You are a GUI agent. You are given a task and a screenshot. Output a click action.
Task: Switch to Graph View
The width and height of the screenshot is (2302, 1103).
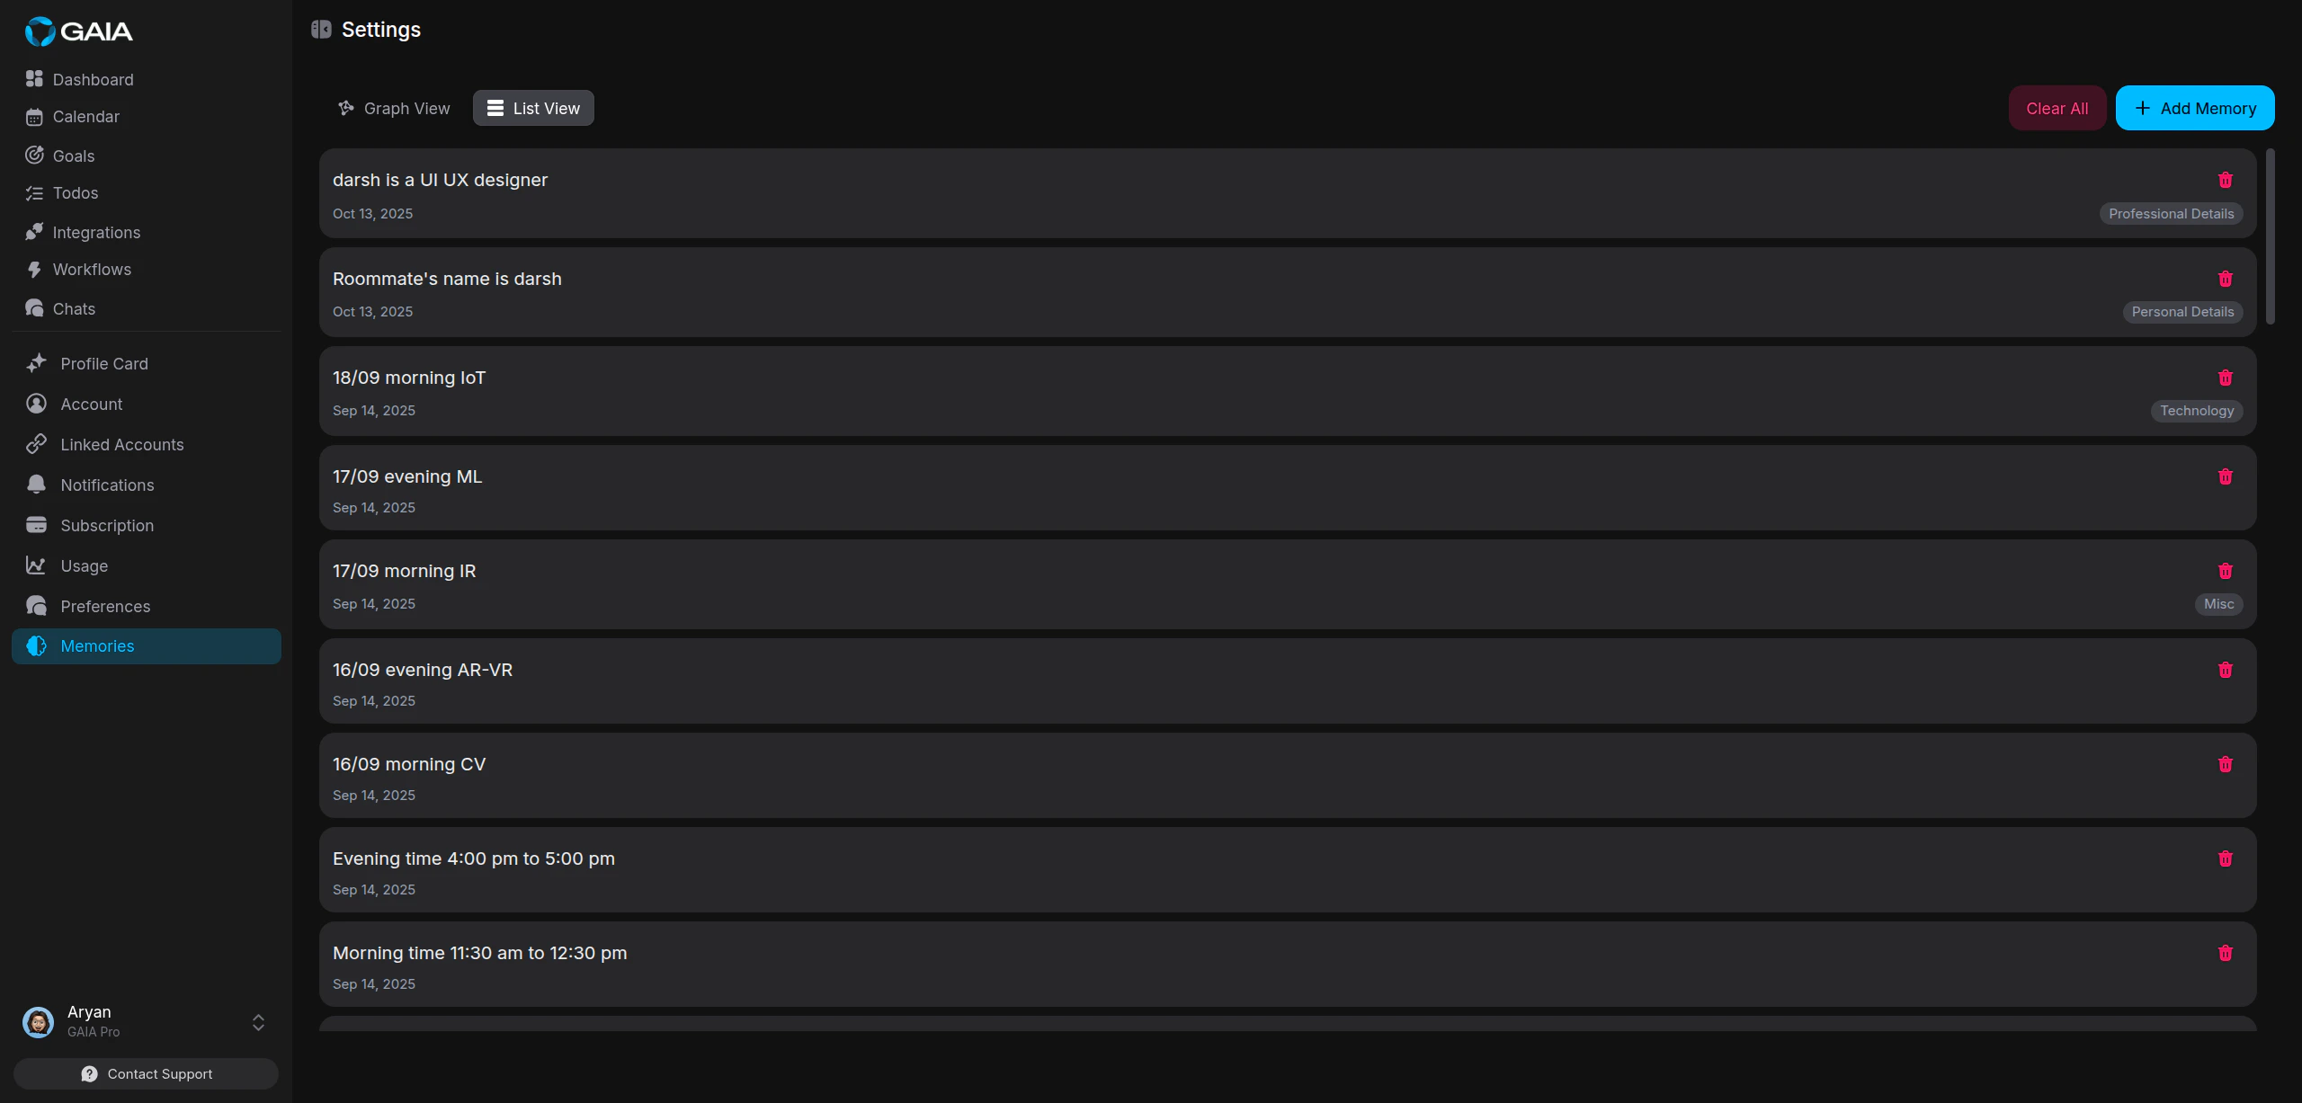[x=393, y=107]
